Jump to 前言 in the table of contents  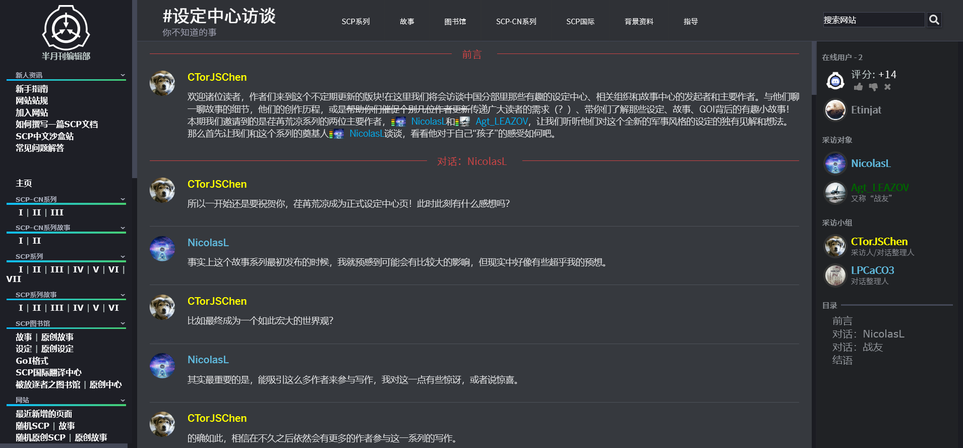coord(842,321)
